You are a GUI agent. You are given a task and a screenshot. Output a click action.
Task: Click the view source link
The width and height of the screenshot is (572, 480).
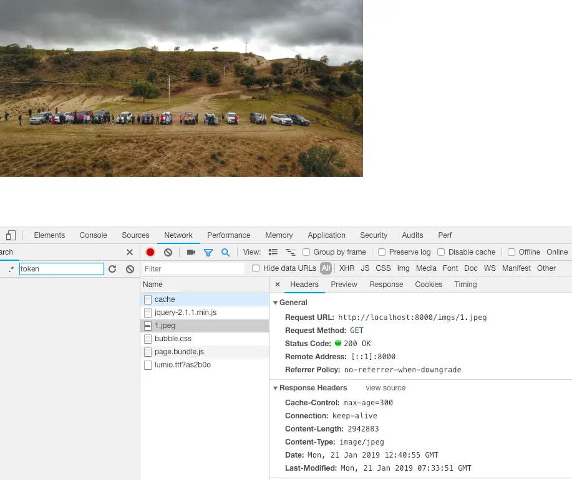[x=385, y=388]
